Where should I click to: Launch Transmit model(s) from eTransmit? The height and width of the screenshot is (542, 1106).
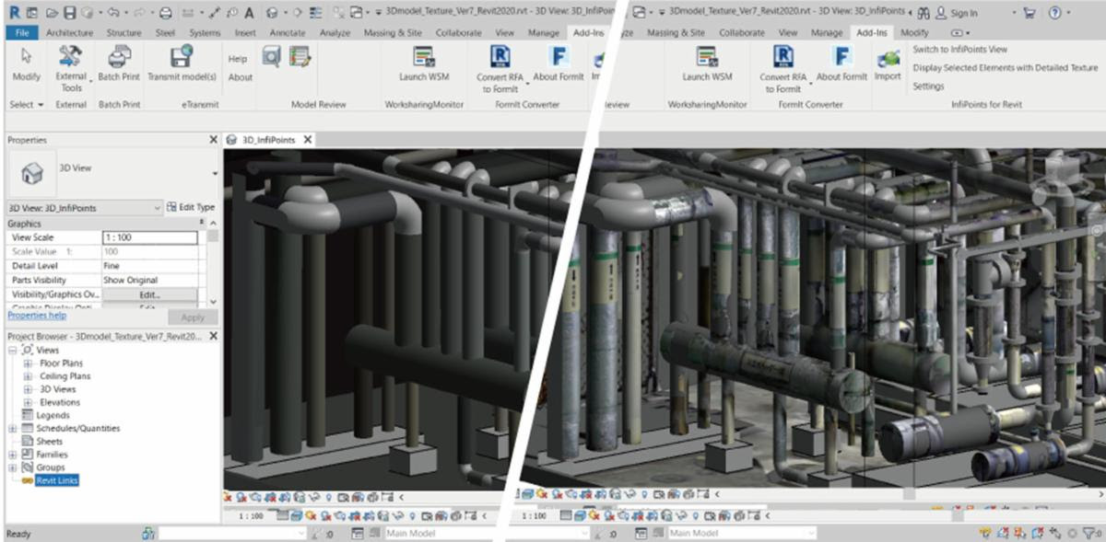182,57
